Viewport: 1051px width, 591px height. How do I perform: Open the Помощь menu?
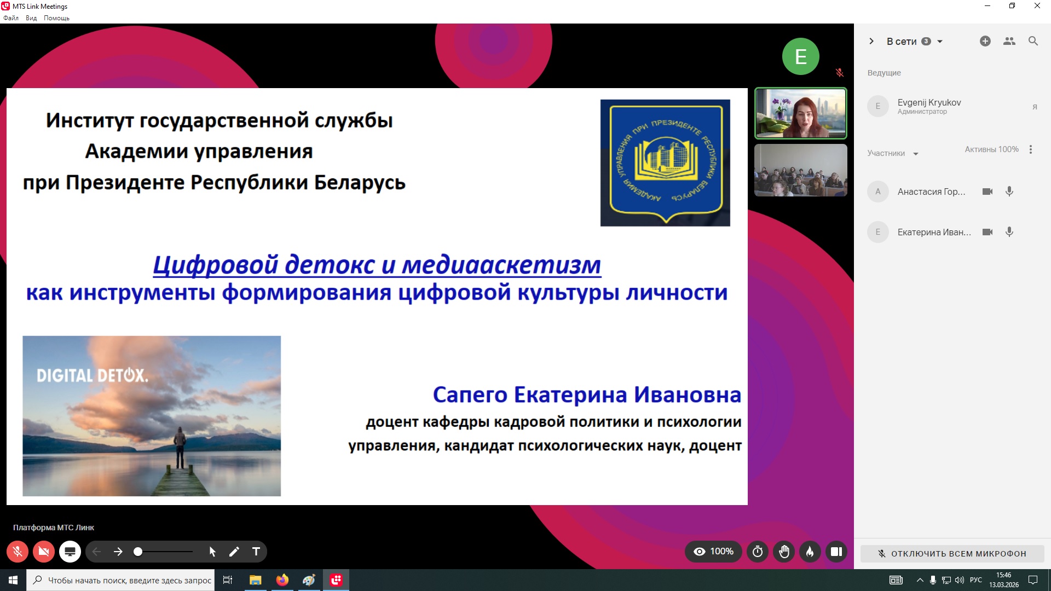tap(56, 18)
